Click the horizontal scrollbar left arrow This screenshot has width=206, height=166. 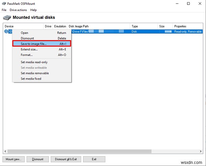click(x=5, y=151)
